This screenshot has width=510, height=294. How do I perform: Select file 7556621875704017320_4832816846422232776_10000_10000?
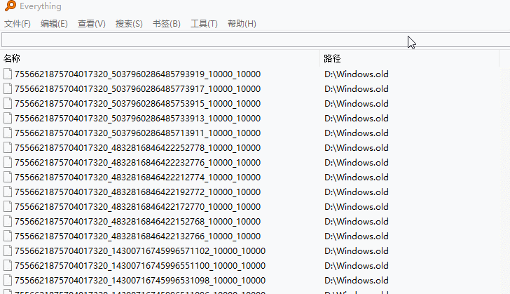tap(137, 163)
